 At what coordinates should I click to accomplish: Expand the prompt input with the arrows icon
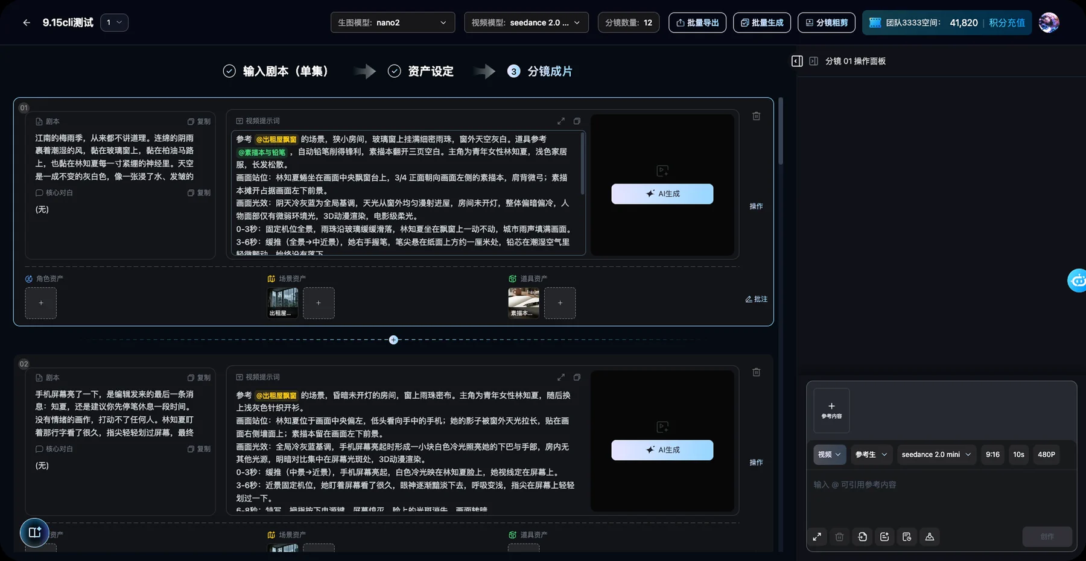[817, 537]
